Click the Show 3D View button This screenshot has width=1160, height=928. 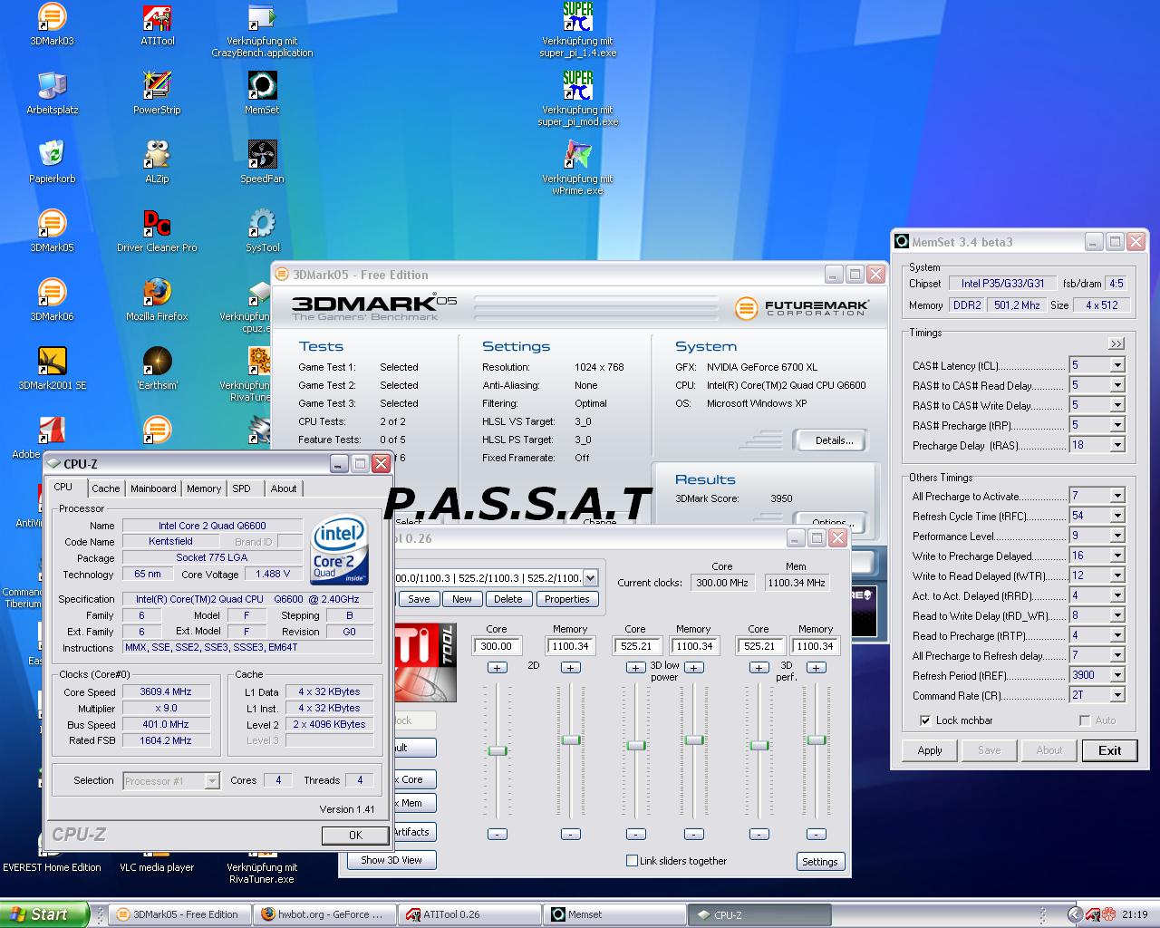391,860
